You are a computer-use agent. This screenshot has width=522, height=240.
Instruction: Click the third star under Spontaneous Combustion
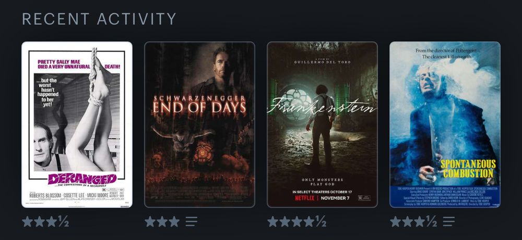420,221
